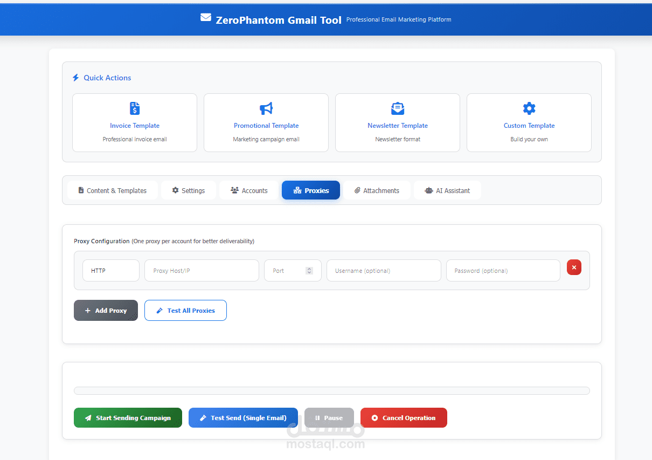Click the 'Build your own' description text
Screen dimensions: 652x460
click(529, 139)
